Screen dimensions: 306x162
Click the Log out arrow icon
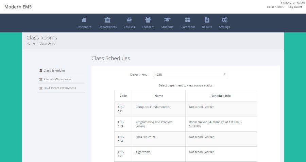tap(301, 7)
